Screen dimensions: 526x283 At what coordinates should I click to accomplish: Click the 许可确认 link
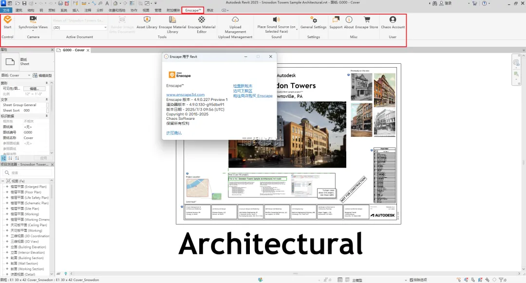click(174, 133)
